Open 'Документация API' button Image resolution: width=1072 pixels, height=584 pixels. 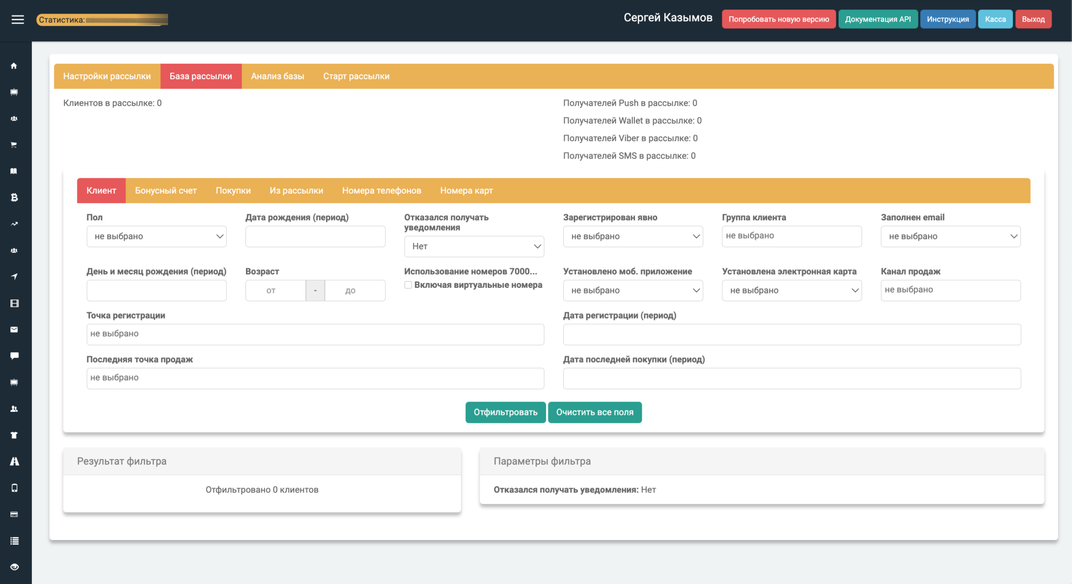[878, 19]
